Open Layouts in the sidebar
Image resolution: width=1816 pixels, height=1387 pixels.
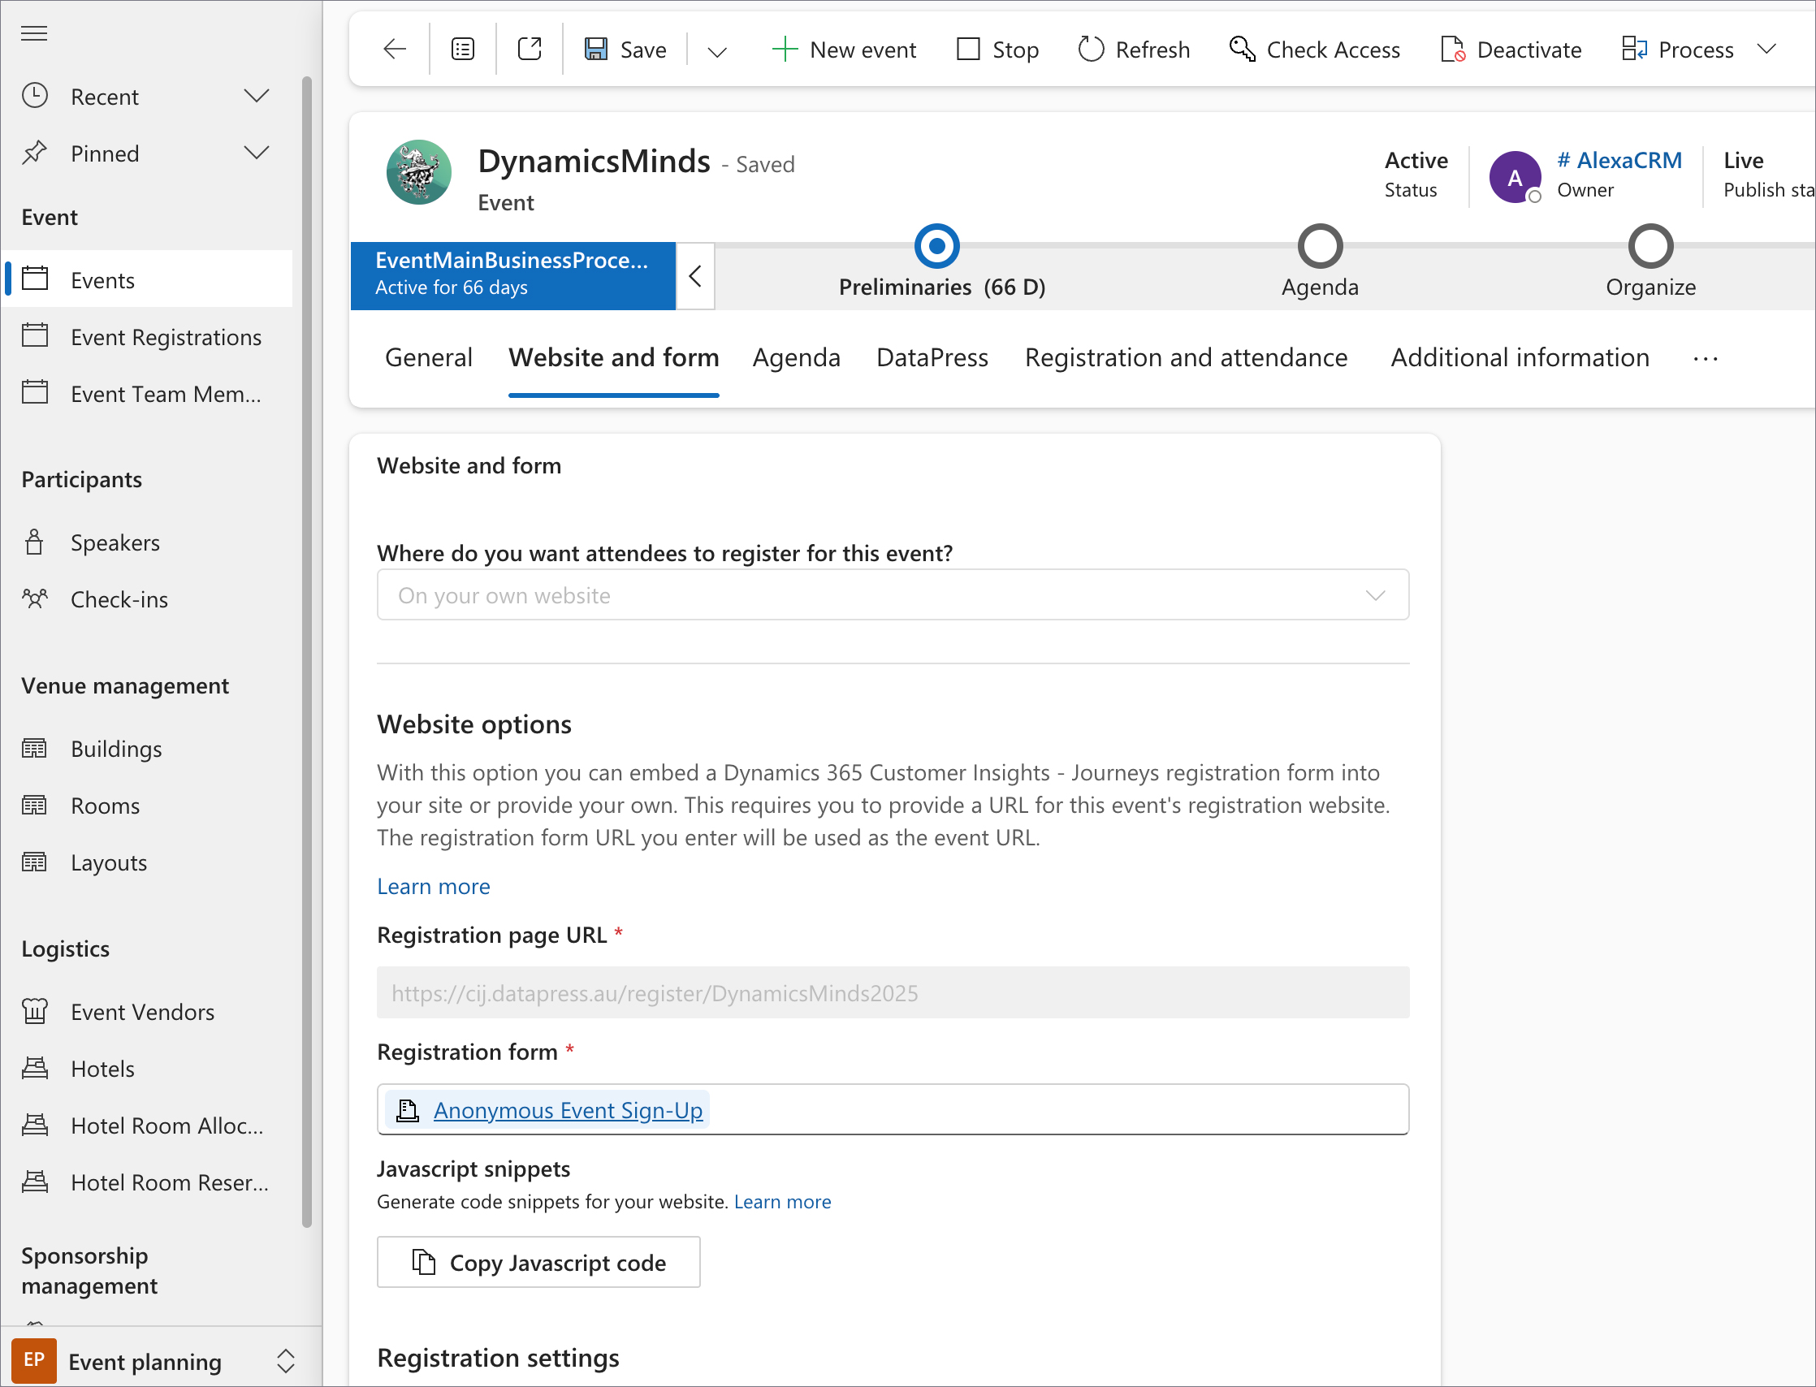coord(147,862)
